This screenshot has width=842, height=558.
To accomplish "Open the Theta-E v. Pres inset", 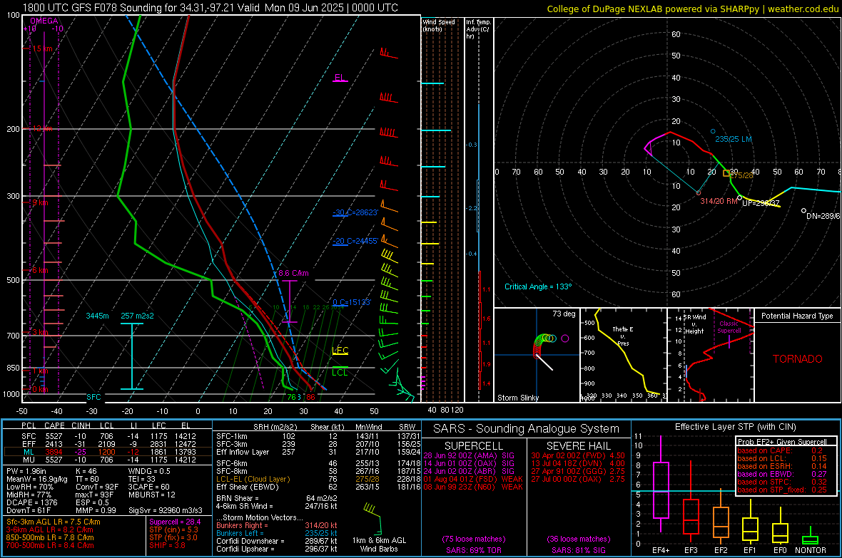I will click(x=624, y=355).
